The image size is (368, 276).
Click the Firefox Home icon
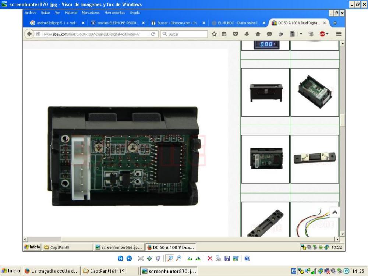(258, 34)
